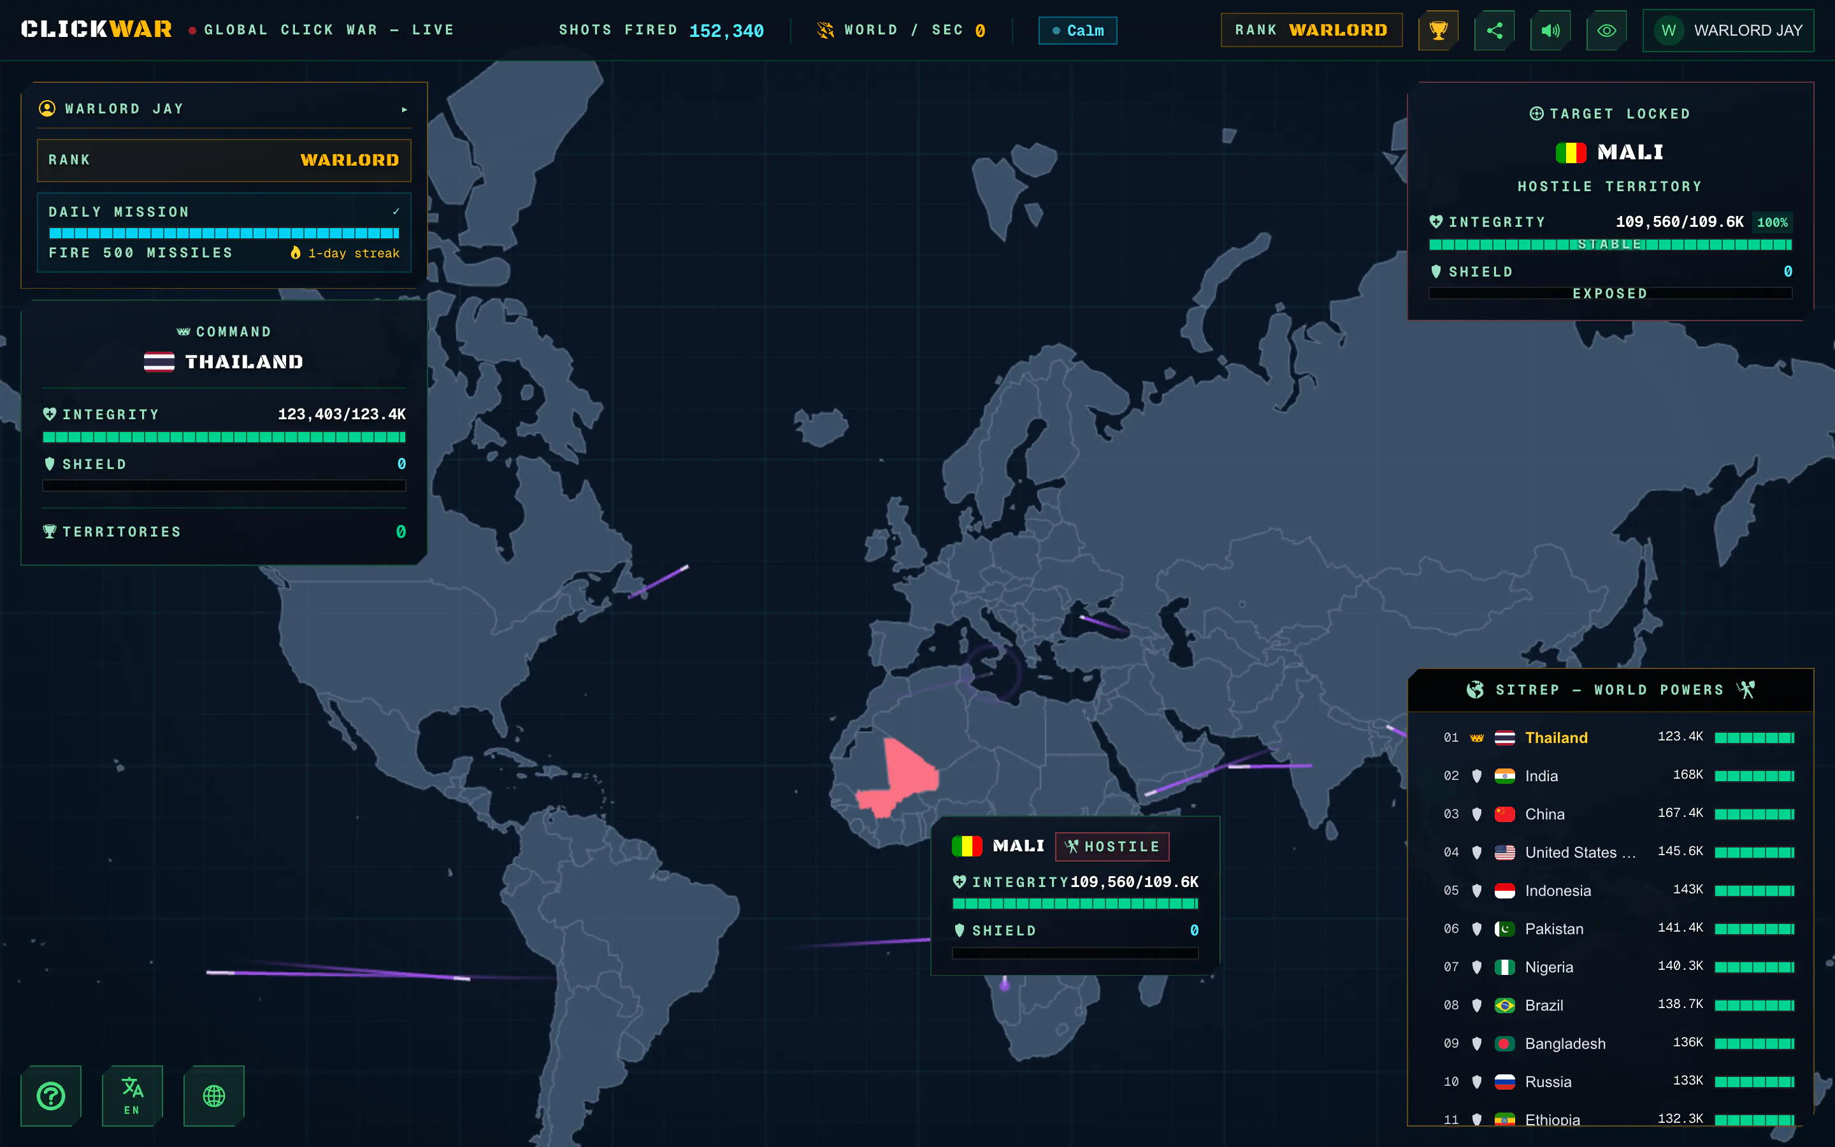The width and height of the screenshot is (1835, 1147).
Task: Click the globe button at bottom left
Action: pyautogui.click(x=214, y=1095)
